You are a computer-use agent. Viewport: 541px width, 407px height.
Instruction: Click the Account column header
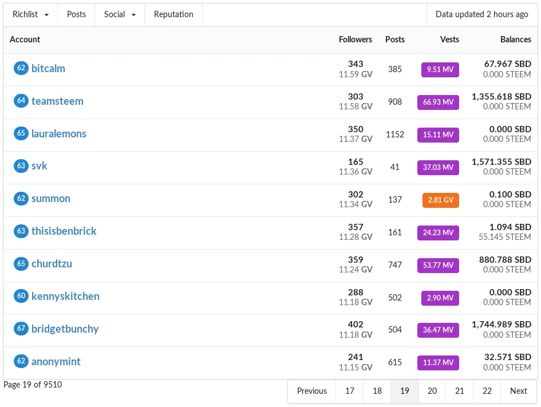point(25,39)
